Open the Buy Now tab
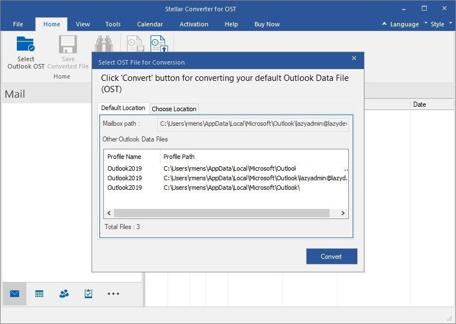Image resolution: width=456 pixels, height=324 pixels. pyautogui.click(x=267, y=24)
